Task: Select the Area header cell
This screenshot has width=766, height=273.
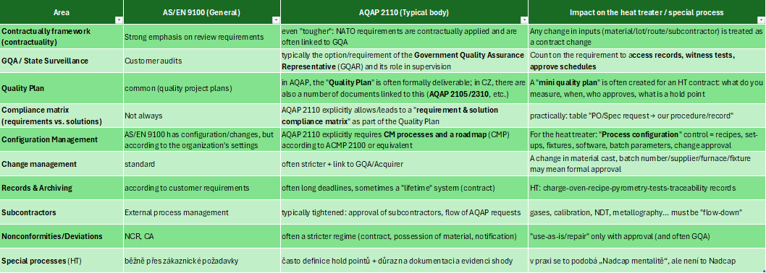Action: click(x=62, y=12)
